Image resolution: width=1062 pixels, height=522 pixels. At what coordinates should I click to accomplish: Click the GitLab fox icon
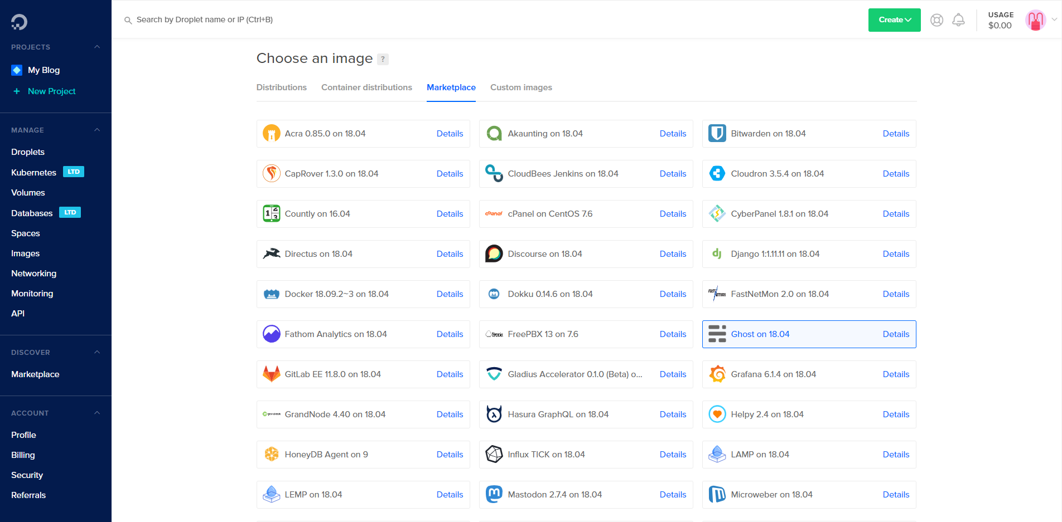click(x=272, y=374)
